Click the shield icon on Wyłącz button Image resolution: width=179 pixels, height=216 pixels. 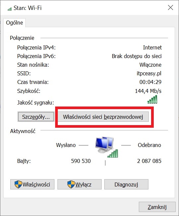[71, 184]
